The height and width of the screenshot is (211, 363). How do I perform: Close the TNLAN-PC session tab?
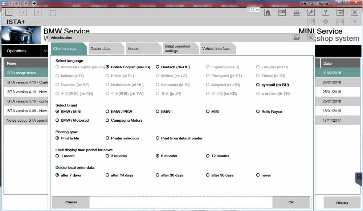[x=26, y=4]
